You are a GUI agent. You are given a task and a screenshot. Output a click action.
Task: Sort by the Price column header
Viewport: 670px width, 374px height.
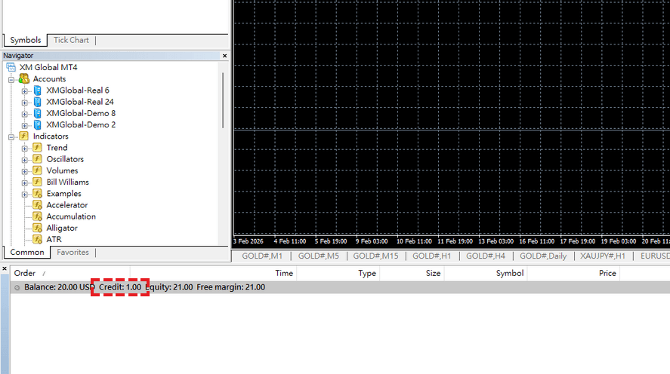573,274
